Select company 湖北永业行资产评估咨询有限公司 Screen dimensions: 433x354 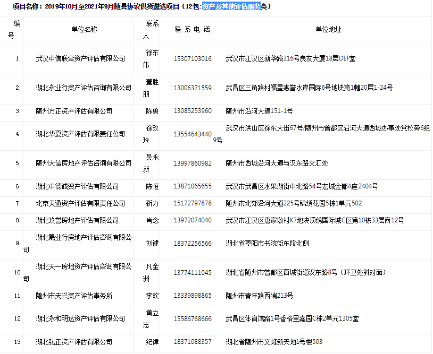(84, 88)
